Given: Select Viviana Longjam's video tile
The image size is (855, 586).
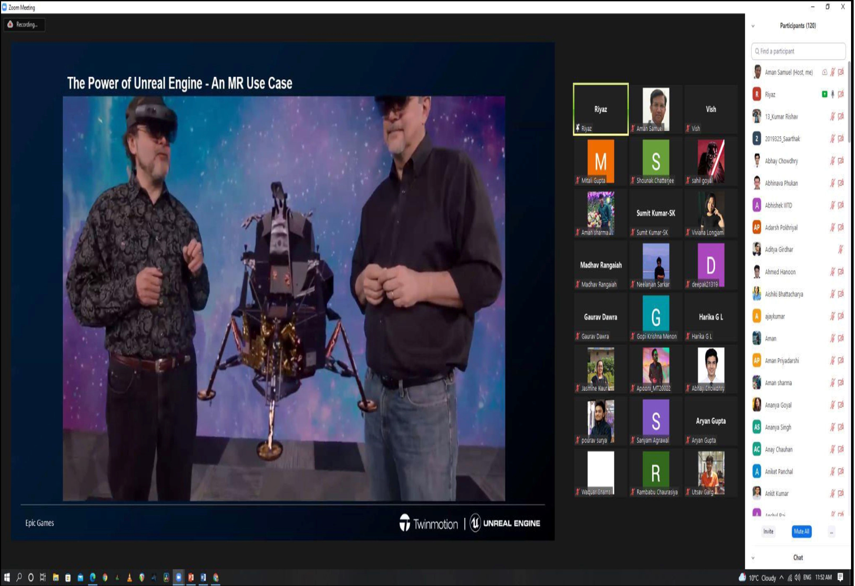Looking at the screenshot, I should point(711,213).
